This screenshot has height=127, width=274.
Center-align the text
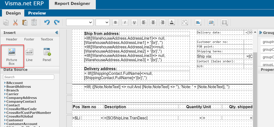click(x=153, y=23)
